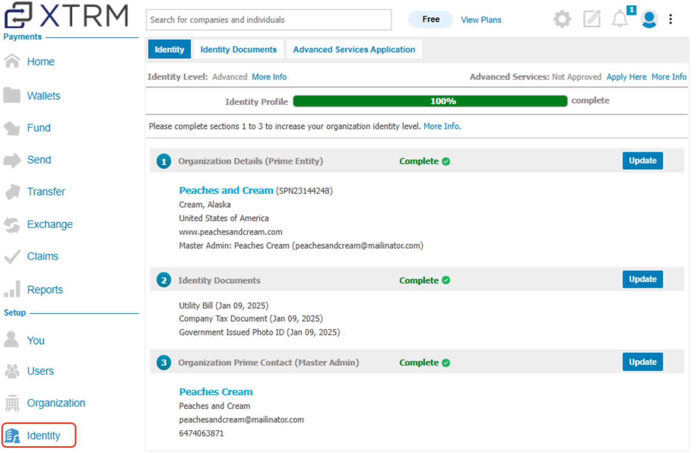This screenshot has width=698, height=453.
Task: Open the three-dot more options menu
Action: pos(670,19)
